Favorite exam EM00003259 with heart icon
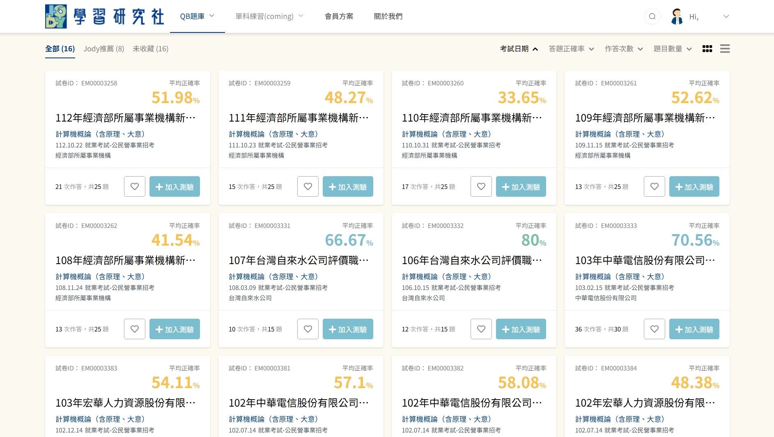The width and height of the screenshot is (774, 437). pos(308,186)
